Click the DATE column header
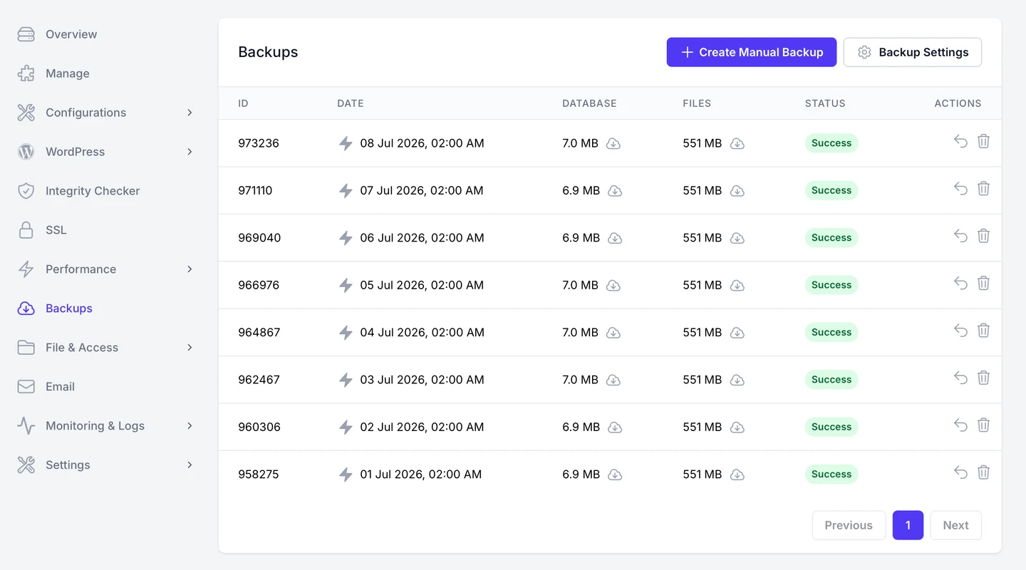This screenshot has height=570, width=1026. pyautogui.click(x=351, y=103)
